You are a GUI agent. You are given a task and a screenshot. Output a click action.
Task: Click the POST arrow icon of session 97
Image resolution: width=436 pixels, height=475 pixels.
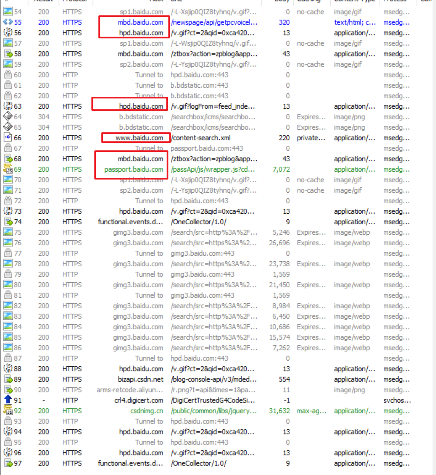tap(8, 463)
